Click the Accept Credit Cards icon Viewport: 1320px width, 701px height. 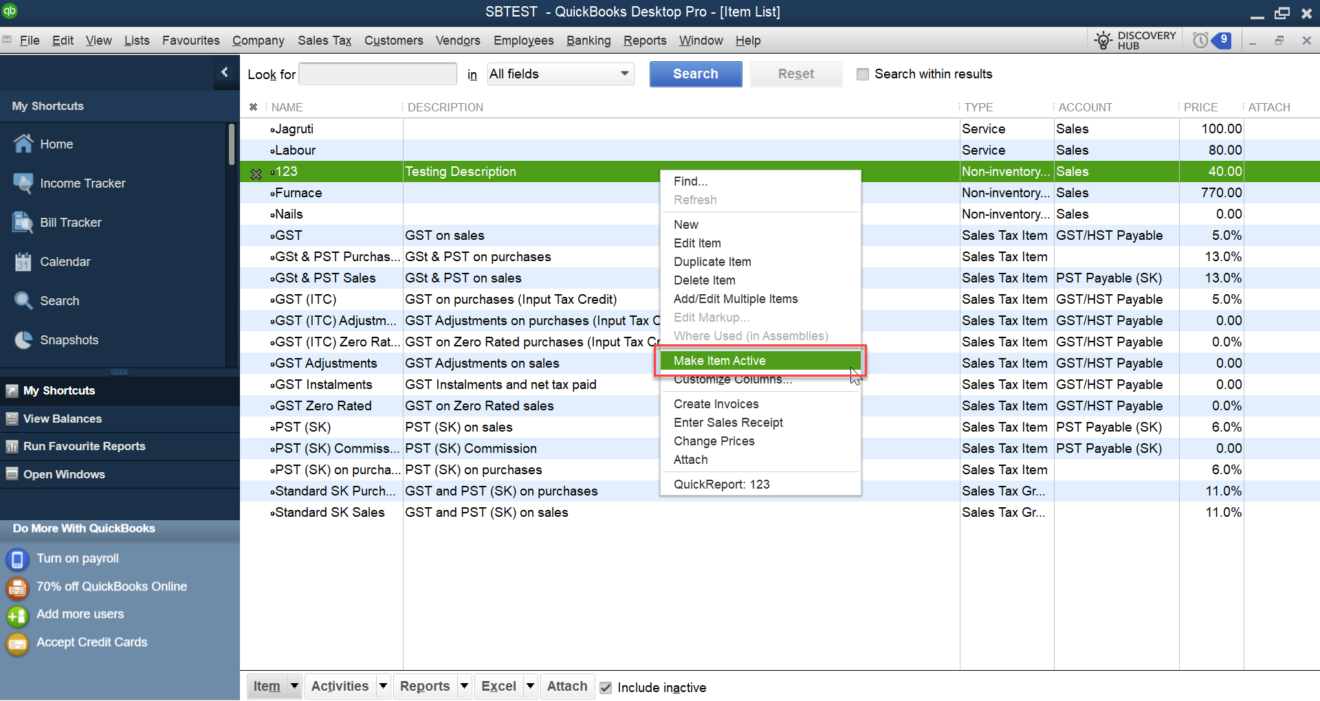17,643
